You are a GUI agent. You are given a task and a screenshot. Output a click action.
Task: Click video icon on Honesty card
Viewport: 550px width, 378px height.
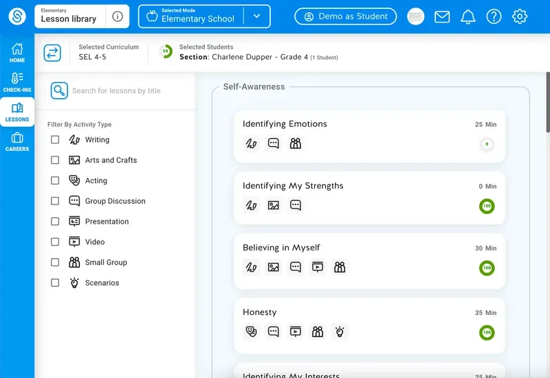(296, 332)
